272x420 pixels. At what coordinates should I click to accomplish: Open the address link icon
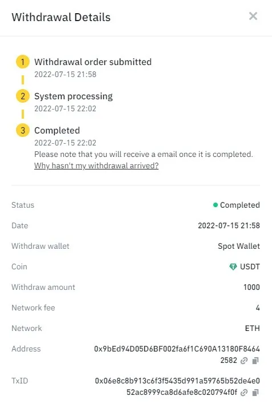coord(244,361)
